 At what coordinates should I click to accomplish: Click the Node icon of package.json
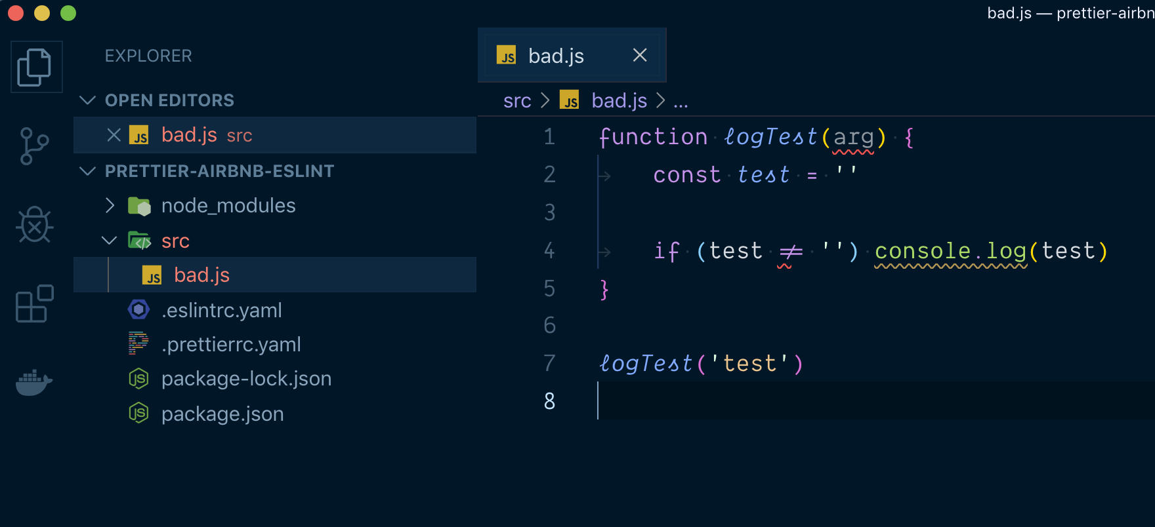pos(138,413)
